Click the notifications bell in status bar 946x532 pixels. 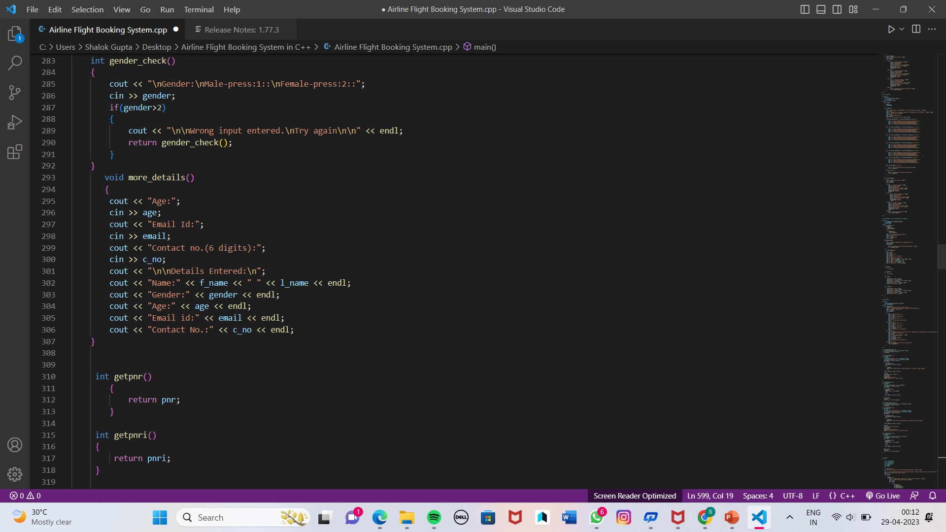coord(932,496)
